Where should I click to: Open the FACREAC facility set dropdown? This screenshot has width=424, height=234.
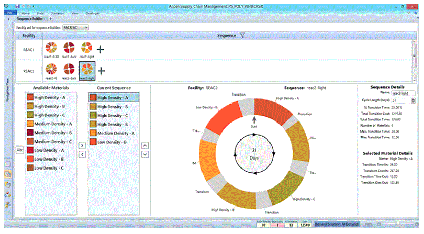click(75, 27)
